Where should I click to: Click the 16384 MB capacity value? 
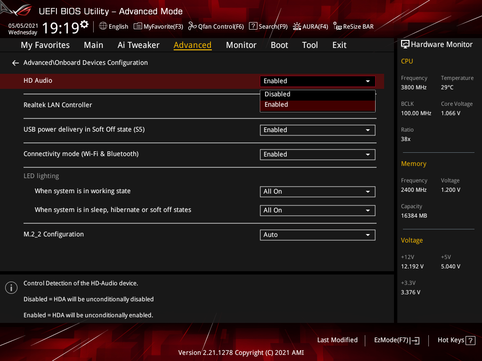(x=414, y=216)
